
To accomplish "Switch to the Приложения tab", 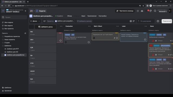I will (x=92, y=16).
